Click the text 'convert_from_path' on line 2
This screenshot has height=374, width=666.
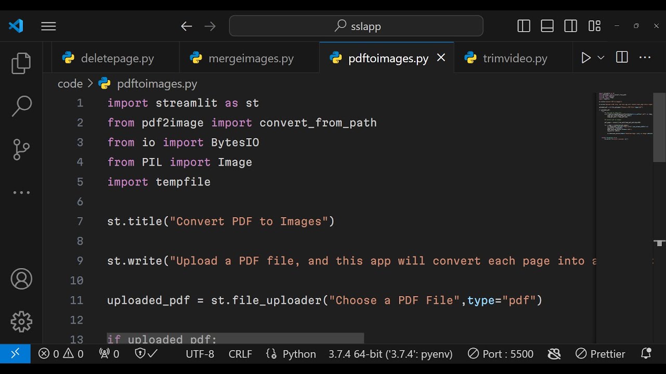(318, 123)
